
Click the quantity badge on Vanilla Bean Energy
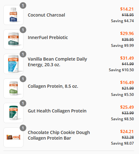[x=23, y=54]
